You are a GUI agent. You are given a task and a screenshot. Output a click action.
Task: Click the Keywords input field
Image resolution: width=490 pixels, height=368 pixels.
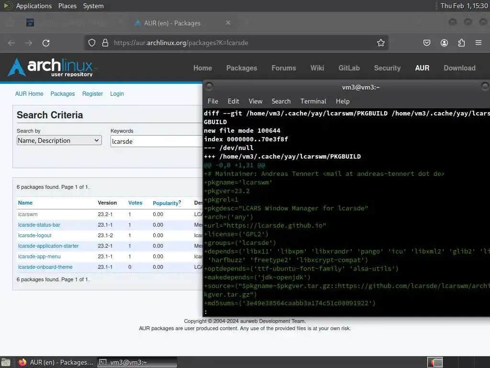pos(156,141)
